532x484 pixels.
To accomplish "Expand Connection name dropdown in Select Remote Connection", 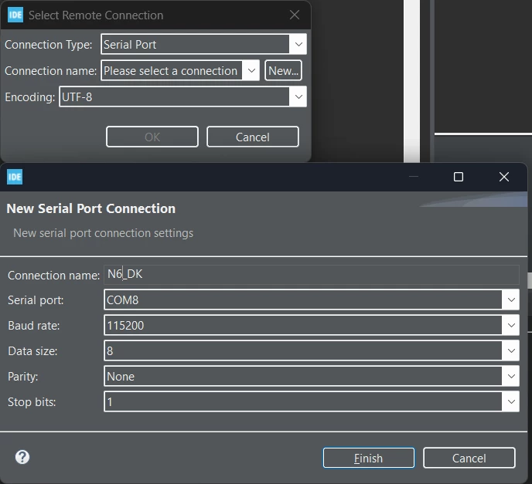I will pos(251,70).
